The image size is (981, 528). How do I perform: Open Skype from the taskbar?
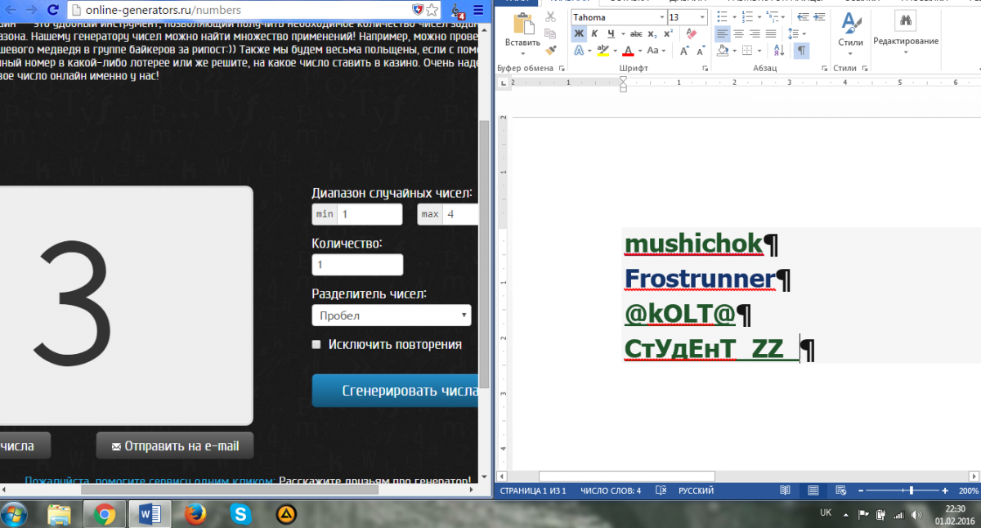(x=240, y=514)
